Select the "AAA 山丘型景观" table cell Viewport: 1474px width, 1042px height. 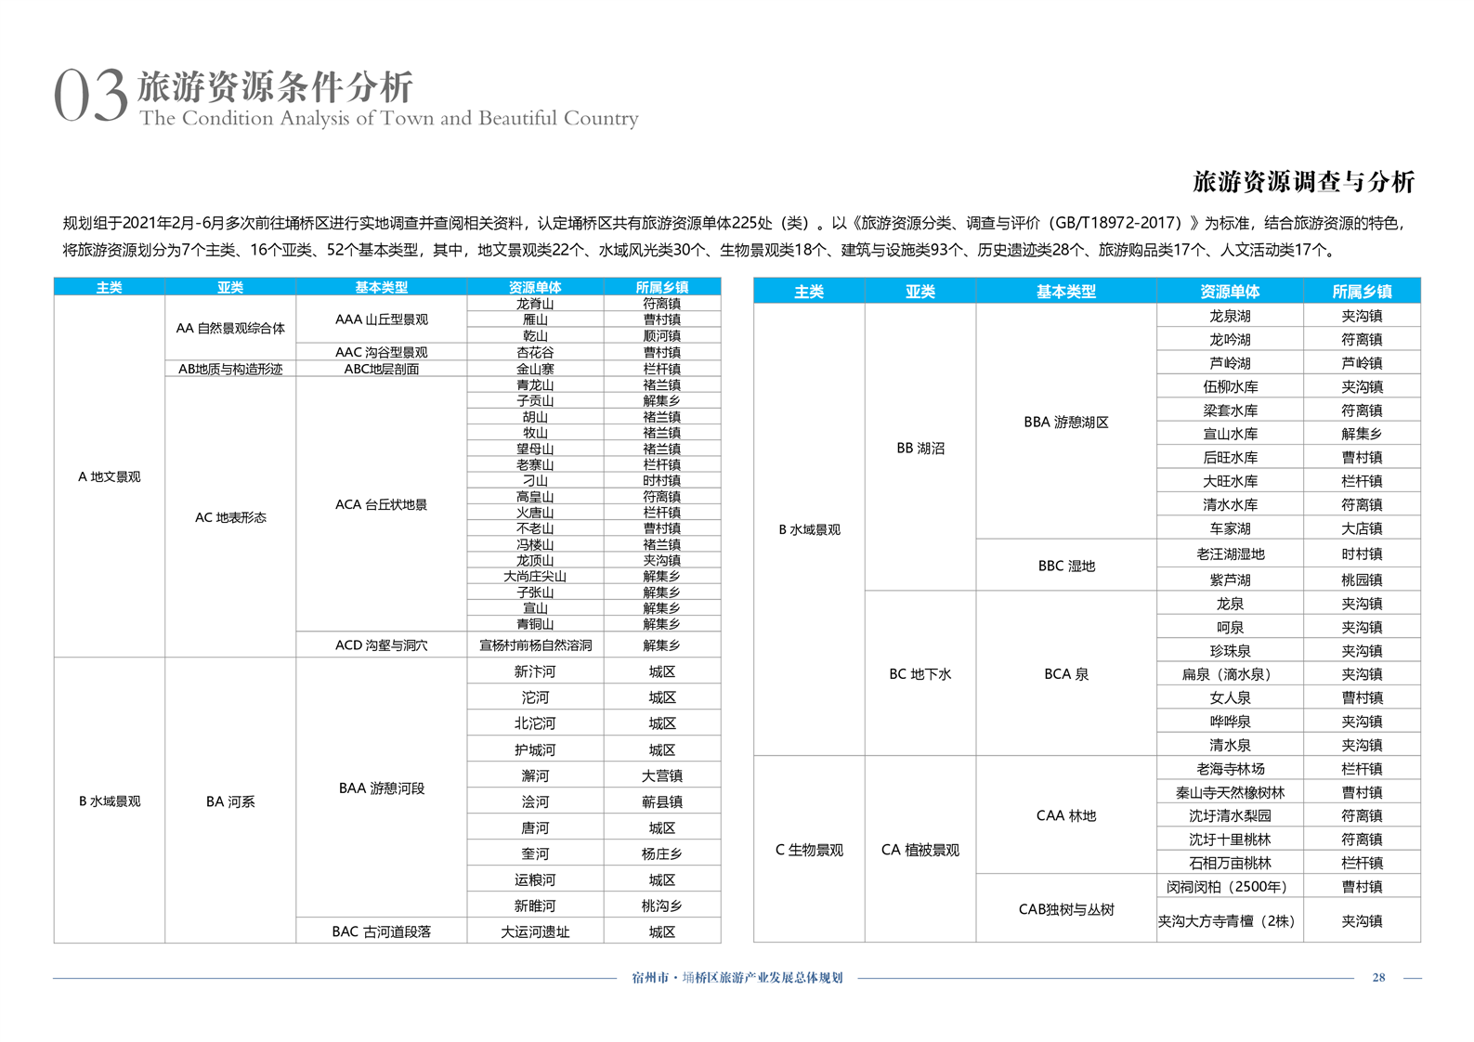(381, 319)
